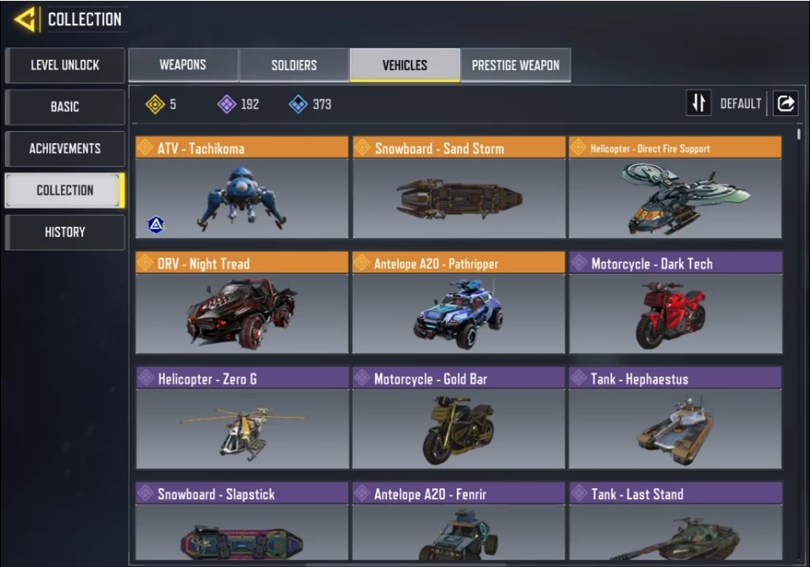Go to the History section

(x=65, y=233)
